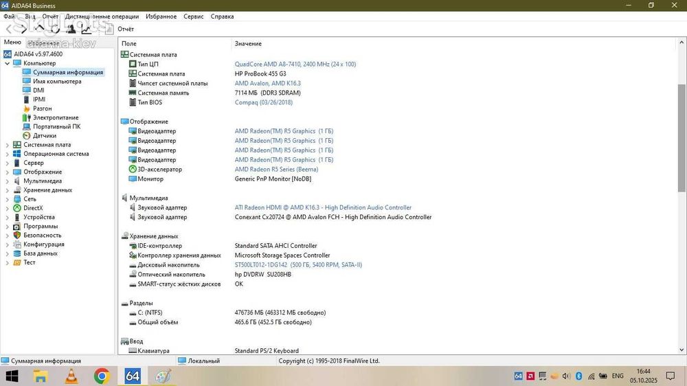
Task: Open the Справка menu
Action: 222,16
